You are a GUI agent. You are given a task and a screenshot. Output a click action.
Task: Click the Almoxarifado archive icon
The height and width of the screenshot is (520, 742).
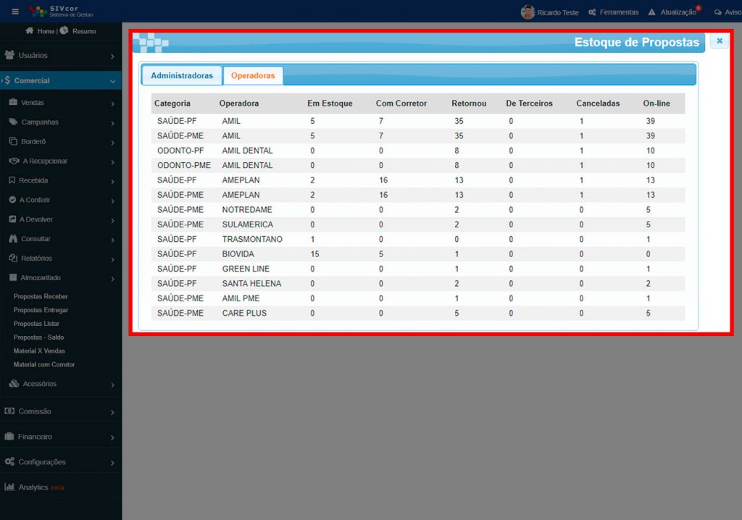[x=13, y=277]
